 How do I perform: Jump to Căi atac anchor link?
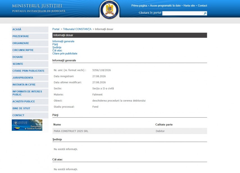point(57,50)
